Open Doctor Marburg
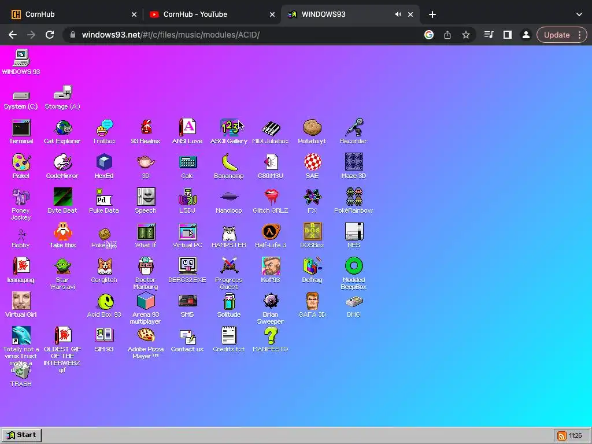Screen dimensions: 592x444 point(145,273)
